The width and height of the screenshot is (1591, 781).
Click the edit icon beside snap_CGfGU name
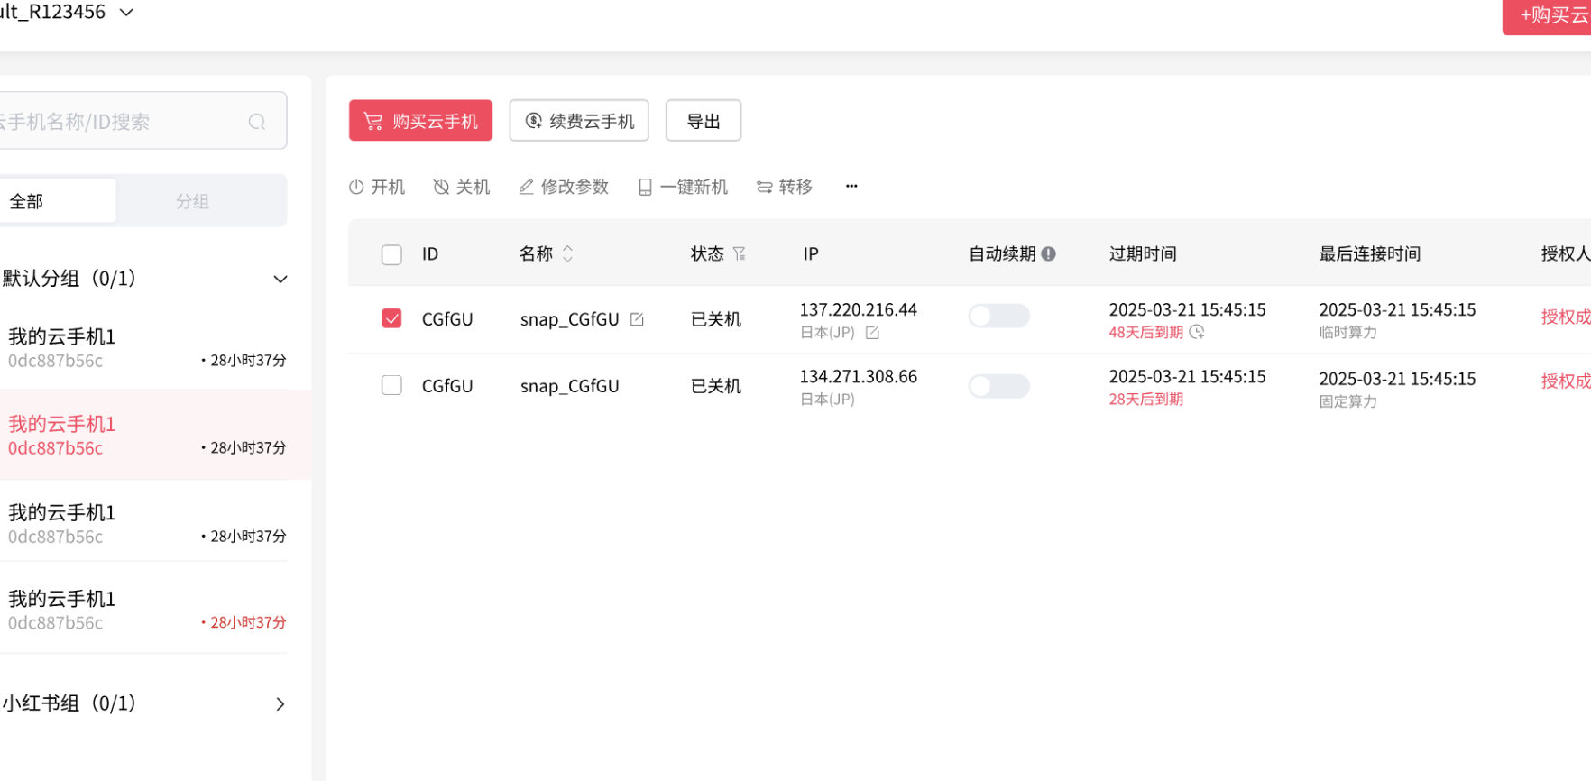point(637,319)
